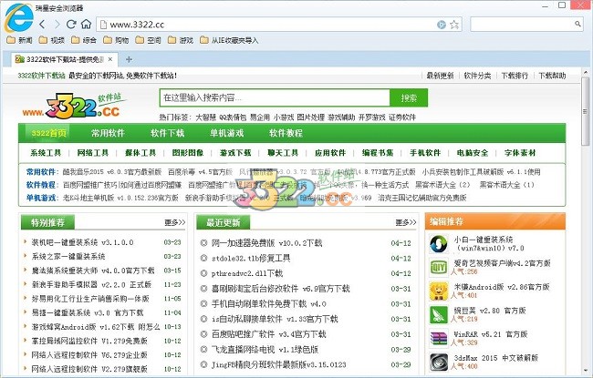Click the site search input field

point(275,97)
